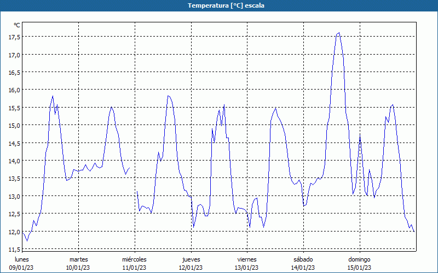
Task: Select the 16,0 axis value
Action: [14, 90]
